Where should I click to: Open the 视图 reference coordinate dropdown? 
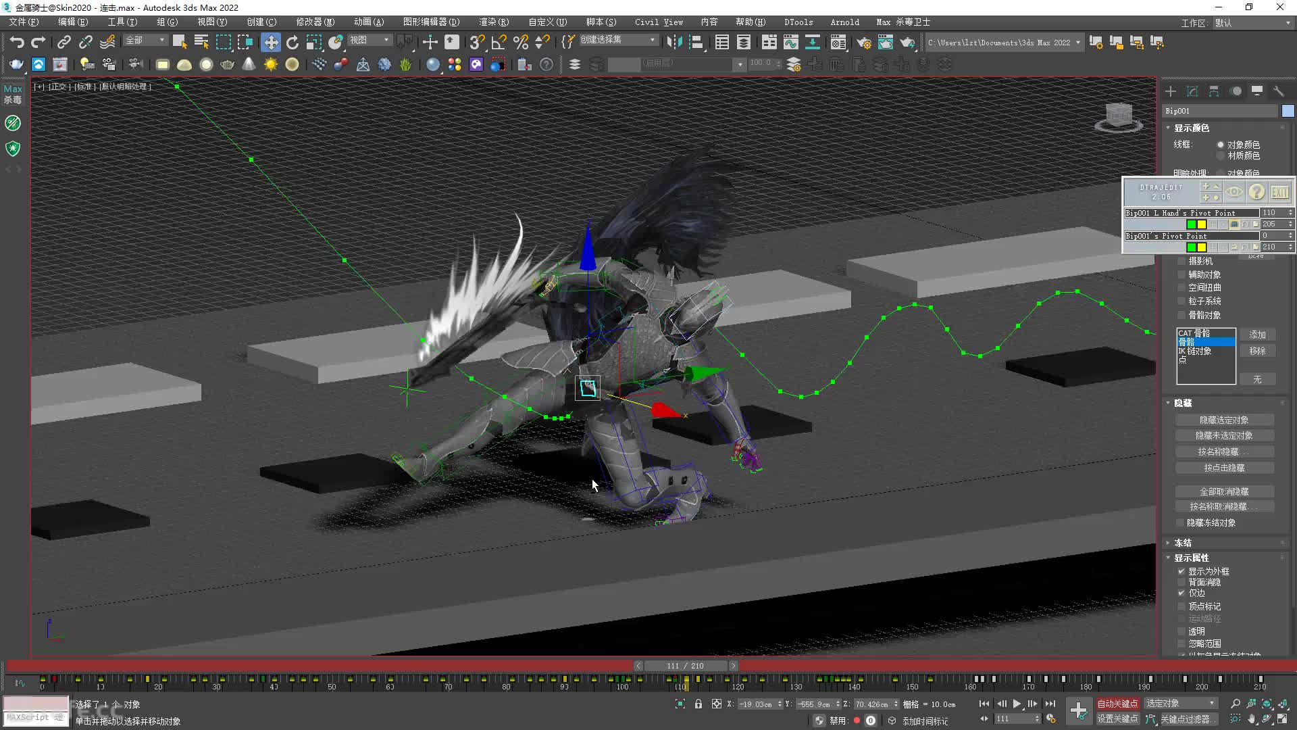tap(370, 41)
